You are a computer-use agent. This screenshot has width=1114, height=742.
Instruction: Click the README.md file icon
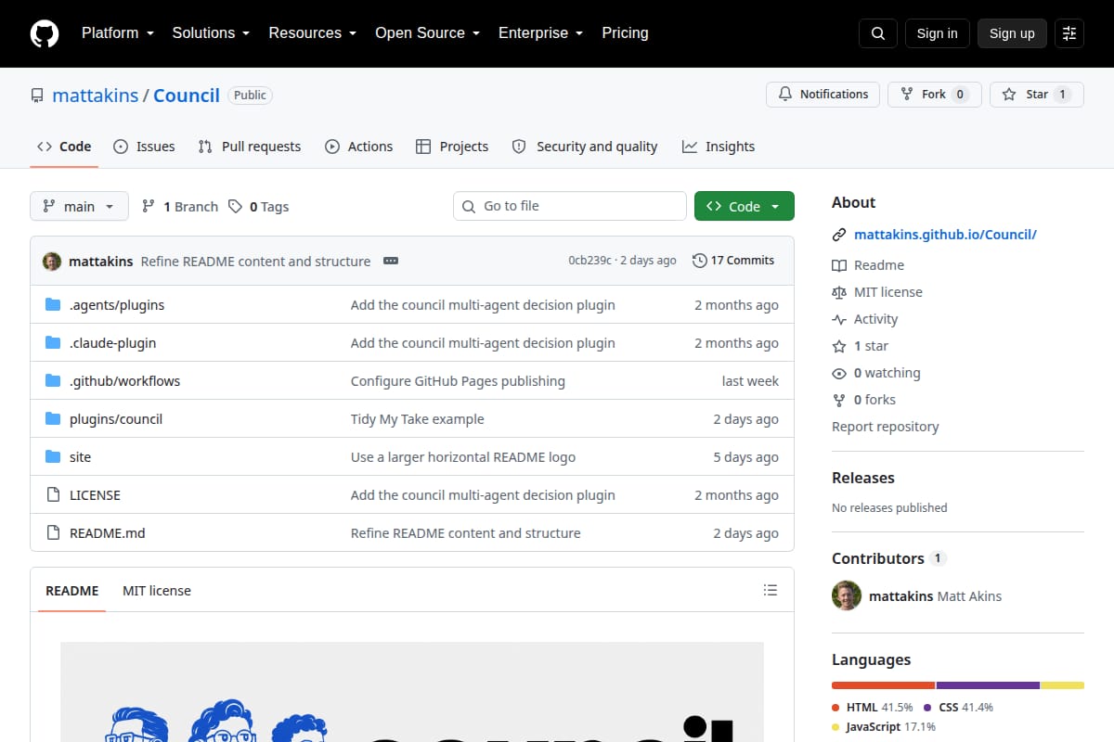[53, 533]
